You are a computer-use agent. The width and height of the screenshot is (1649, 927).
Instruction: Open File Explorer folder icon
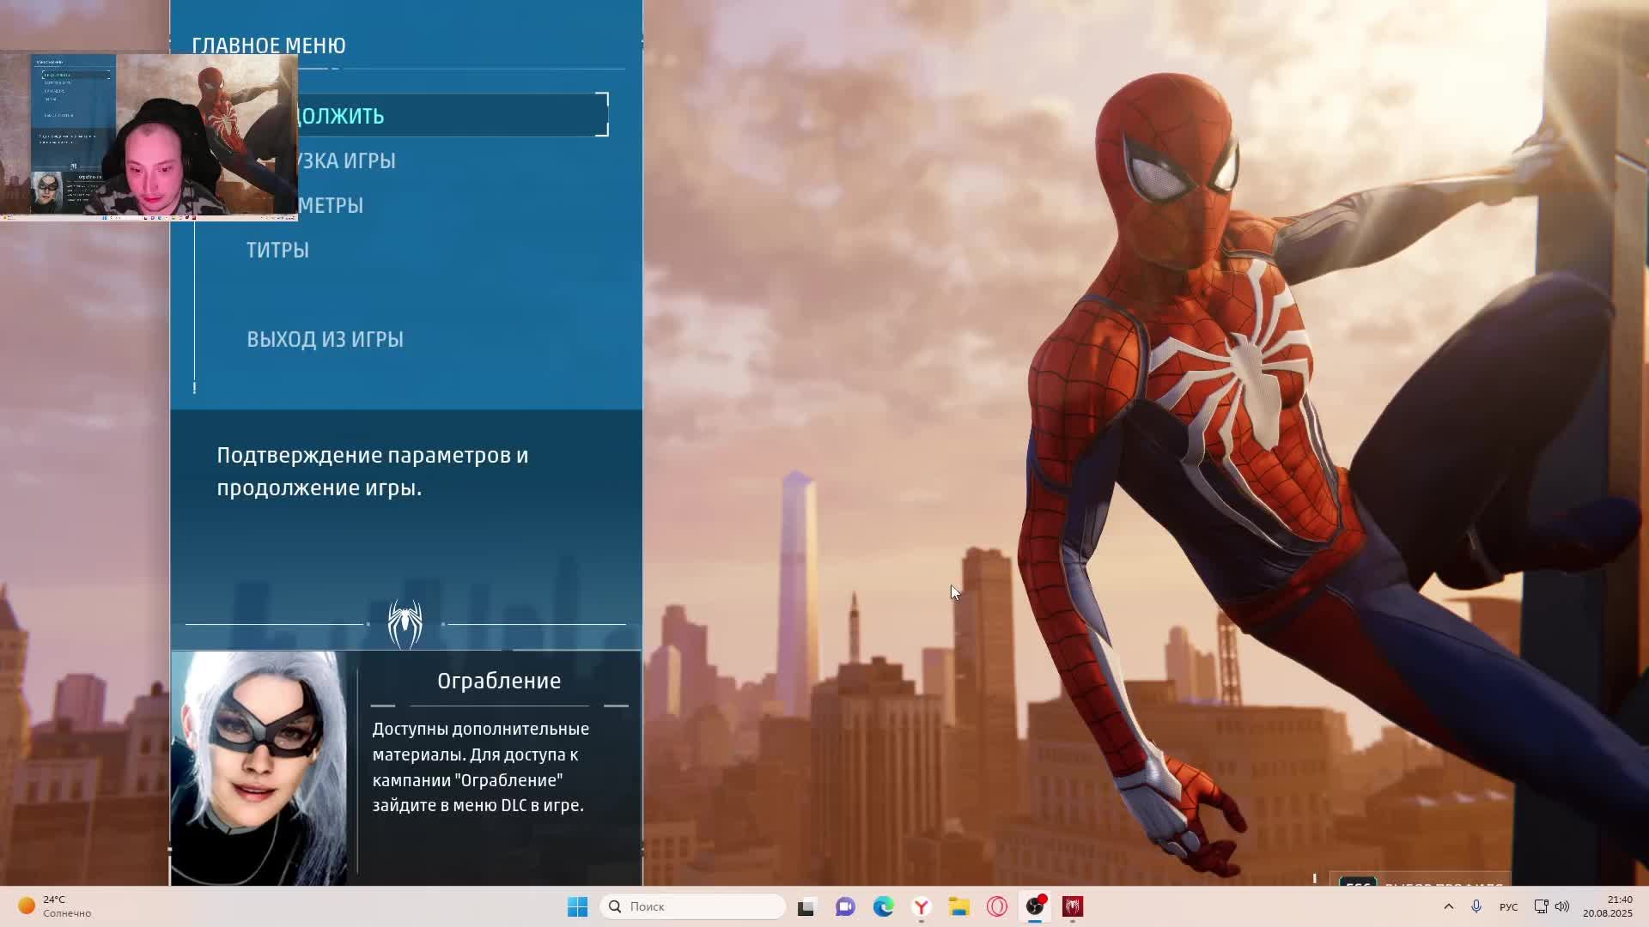pos(958,906)
